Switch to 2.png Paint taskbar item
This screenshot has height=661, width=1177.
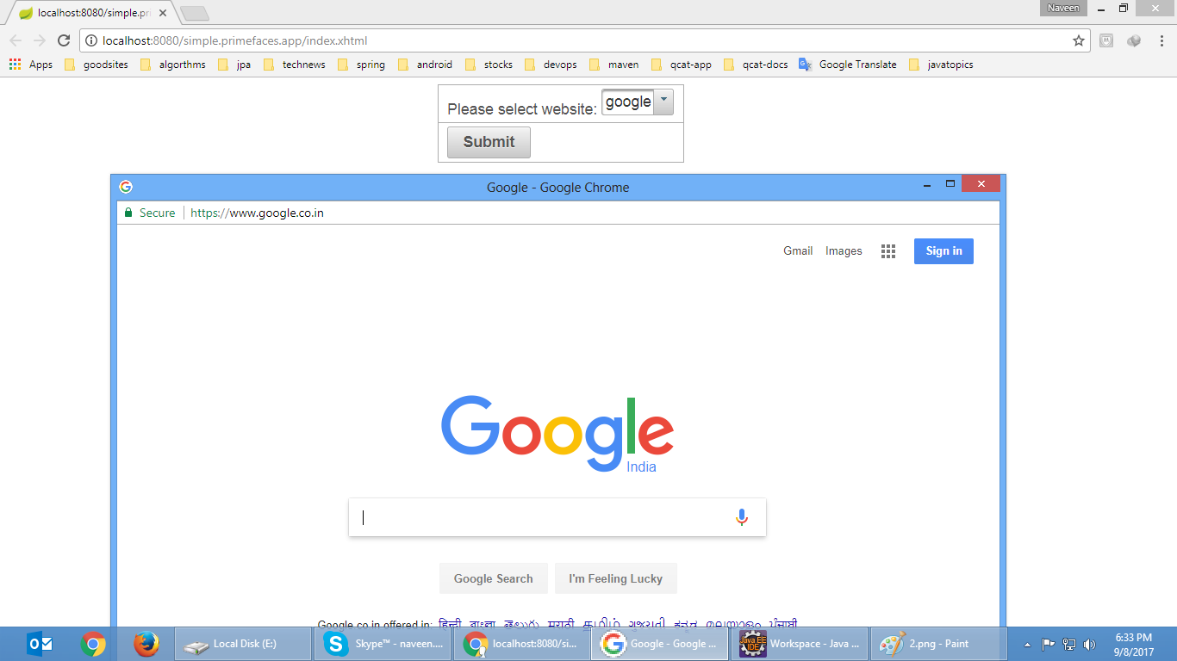939,644
